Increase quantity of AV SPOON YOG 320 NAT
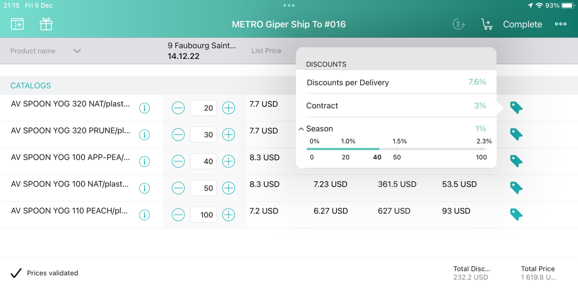 (x=229, y=108)
